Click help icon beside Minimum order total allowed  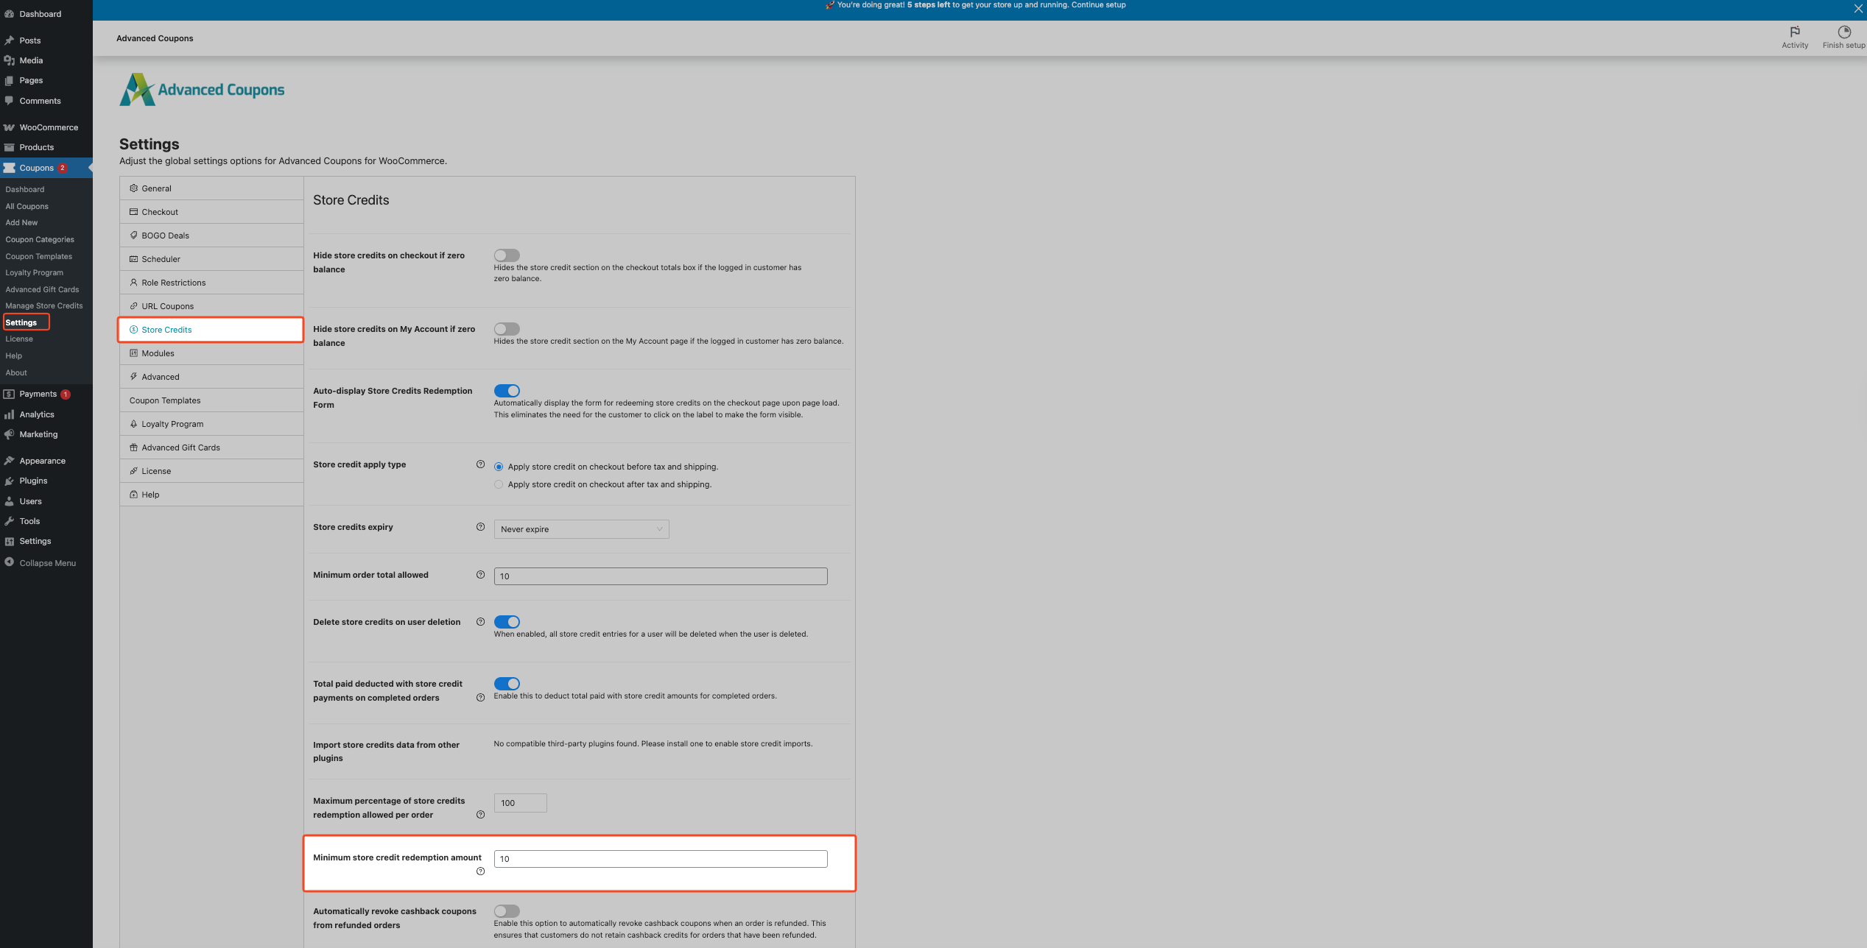coord(480,575)
